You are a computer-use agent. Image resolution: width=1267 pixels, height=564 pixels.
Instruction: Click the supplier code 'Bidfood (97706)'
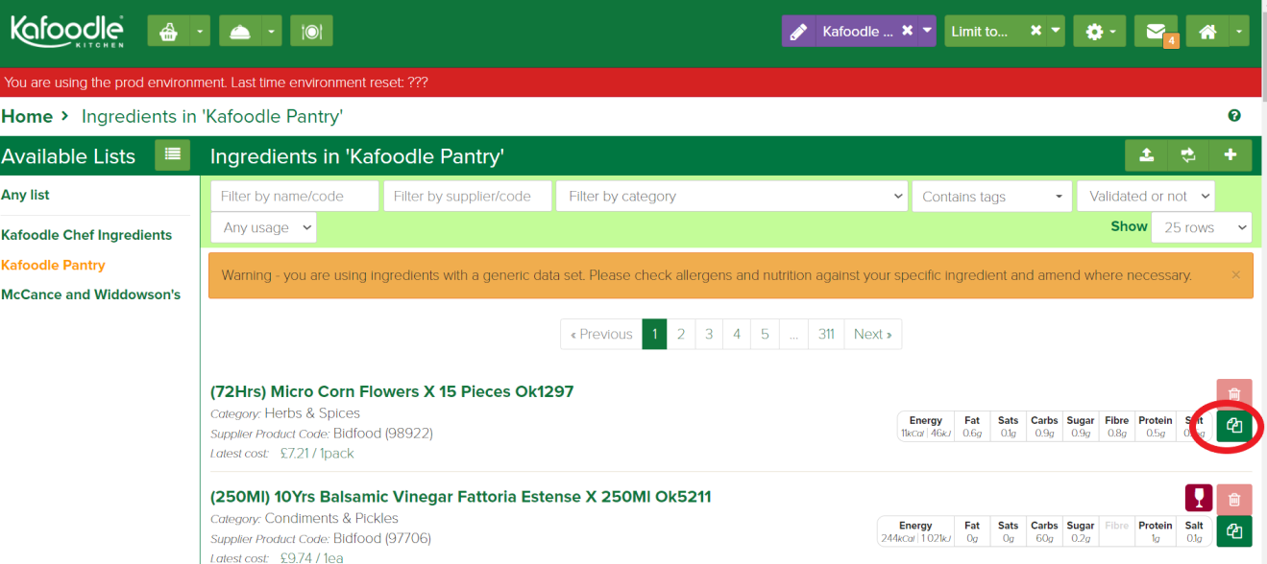(x=382, y=538)
